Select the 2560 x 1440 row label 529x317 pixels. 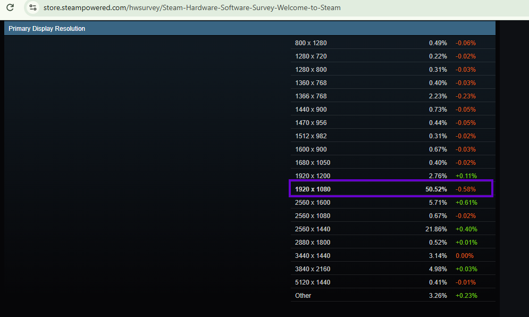tap(313, 229)
